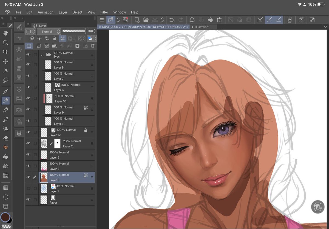Collapse the Eyes folder chevron
This screenshot has height=229, width=329.
click(42, 55)
